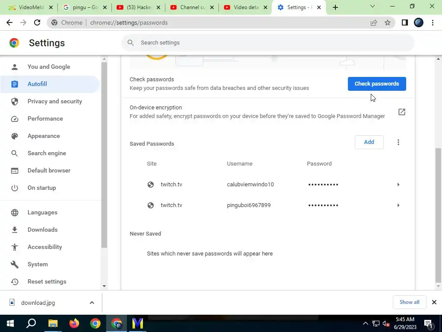Viewport: 442px width, 332px height.
Task: Click the globe icon for calubviemwindo10 row
Action: point(151,184)
